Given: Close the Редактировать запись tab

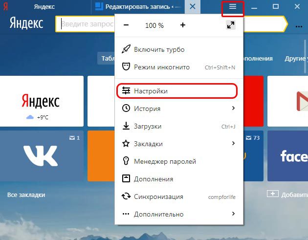Looking at the screenshot, I should (x=193, y=7).
